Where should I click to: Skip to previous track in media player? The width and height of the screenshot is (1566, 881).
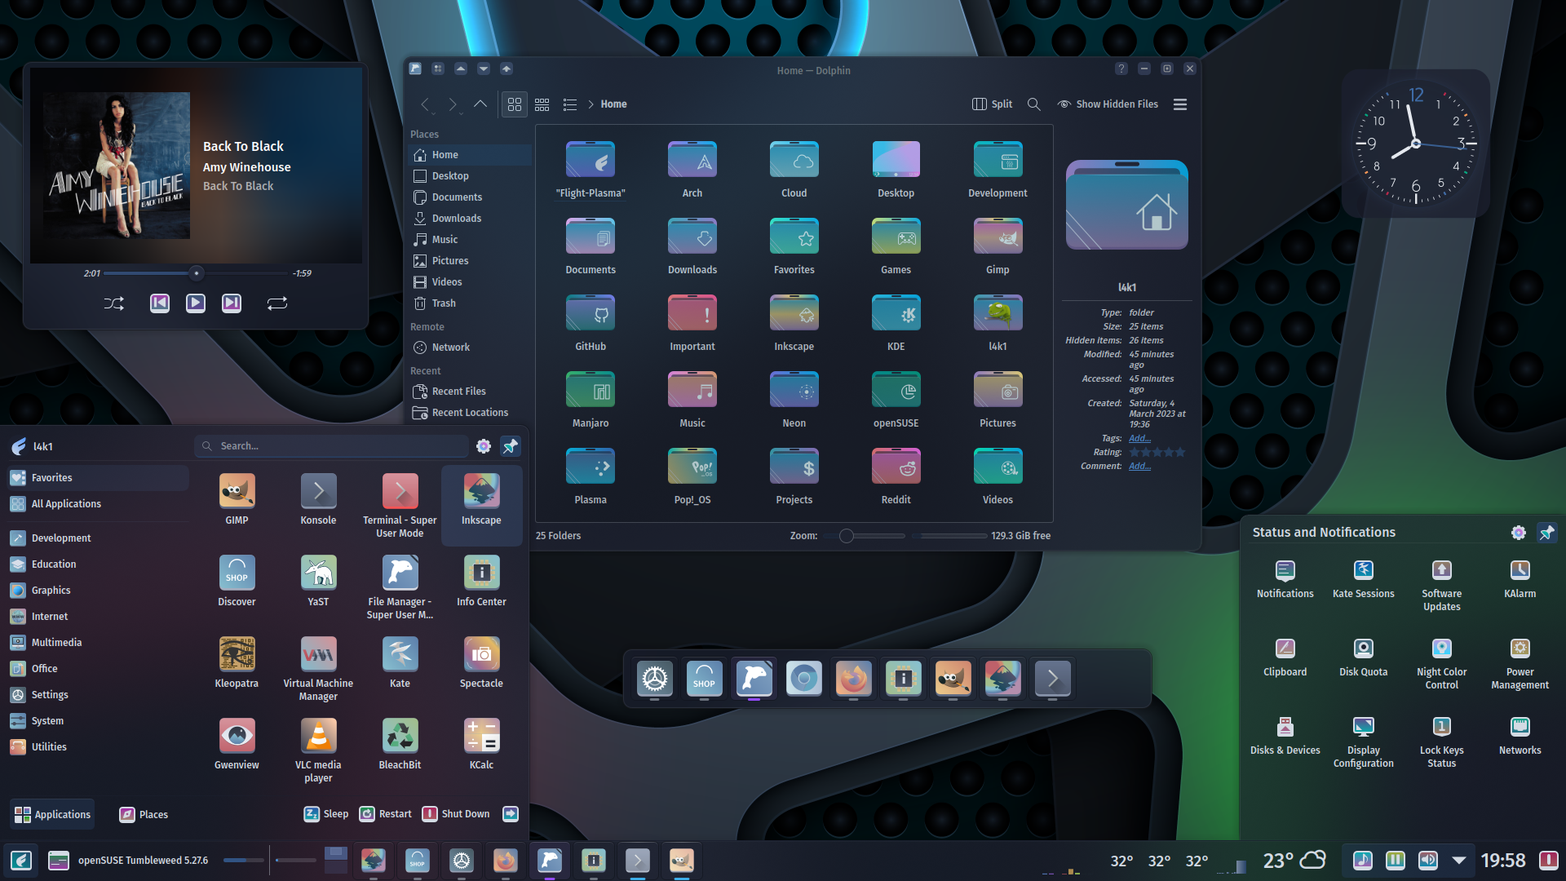tap(160, 303)
